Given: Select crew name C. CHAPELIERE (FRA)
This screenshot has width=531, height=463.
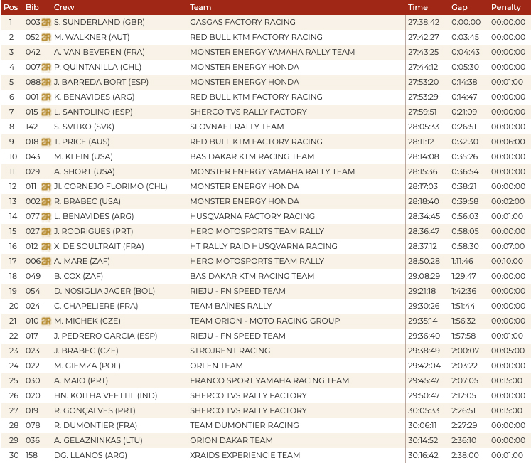Looking at the screenshot, I should (96, 306).
